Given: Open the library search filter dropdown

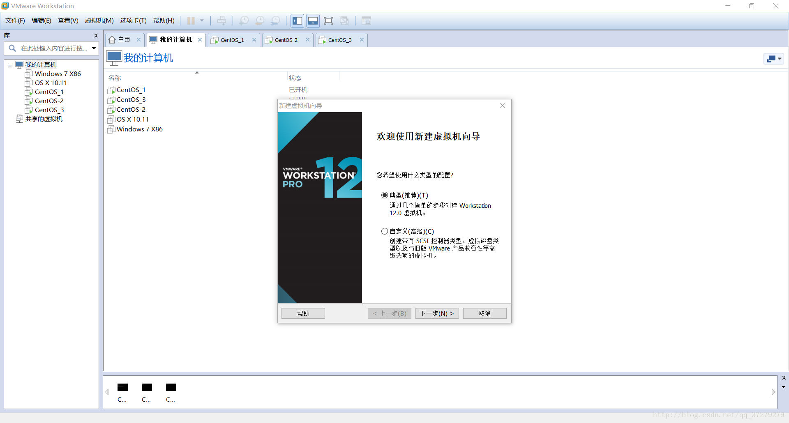Looking at the screenshot, I should [x=94, y=48].
